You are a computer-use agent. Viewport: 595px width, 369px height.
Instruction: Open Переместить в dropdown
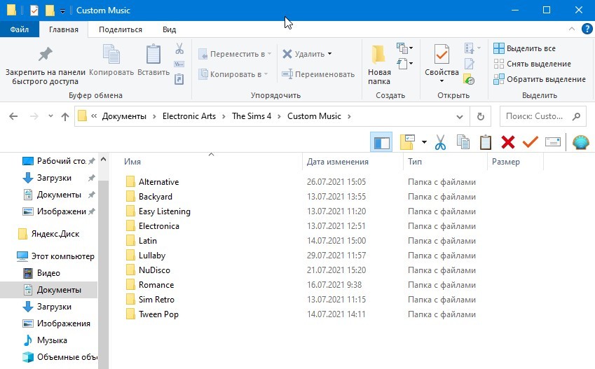pos(235,54)
